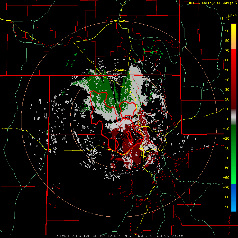238x238 pixels.
Task: Click the -60 value on velocity scale
Action: (x=226, y=178)
